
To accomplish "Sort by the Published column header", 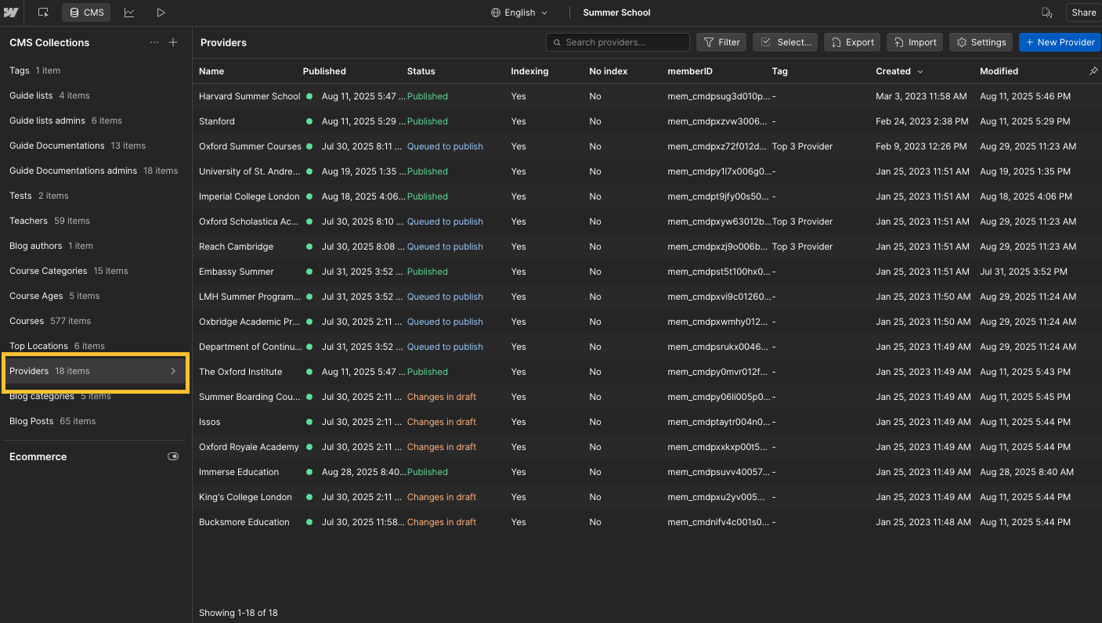I will [324, 71].
